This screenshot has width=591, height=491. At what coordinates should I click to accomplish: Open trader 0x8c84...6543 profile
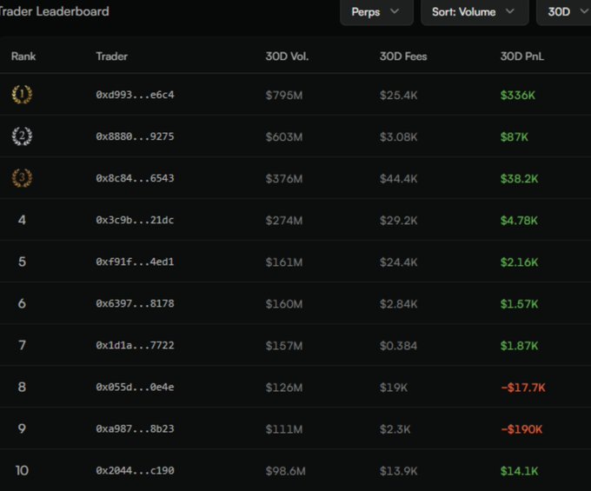point(135,178)
